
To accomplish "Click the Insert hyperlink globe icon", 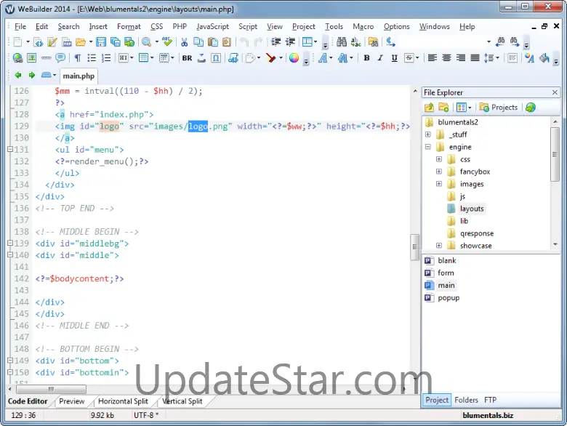I will pyautogui.click(x=17, y=58).
